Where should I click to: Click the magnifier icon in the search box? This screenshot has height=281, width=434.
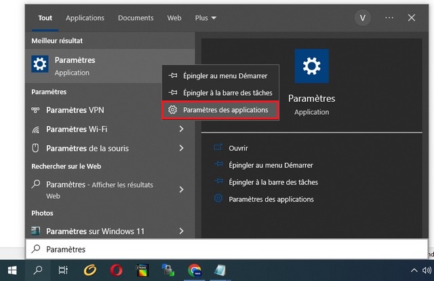coord(36,249)
